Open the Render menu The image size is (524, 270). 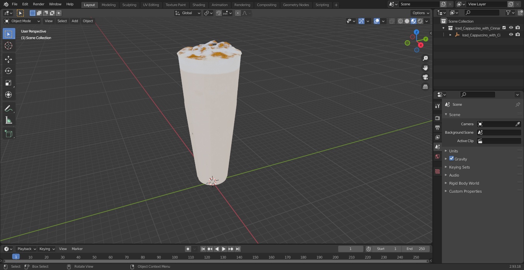[x=38, y=4]
